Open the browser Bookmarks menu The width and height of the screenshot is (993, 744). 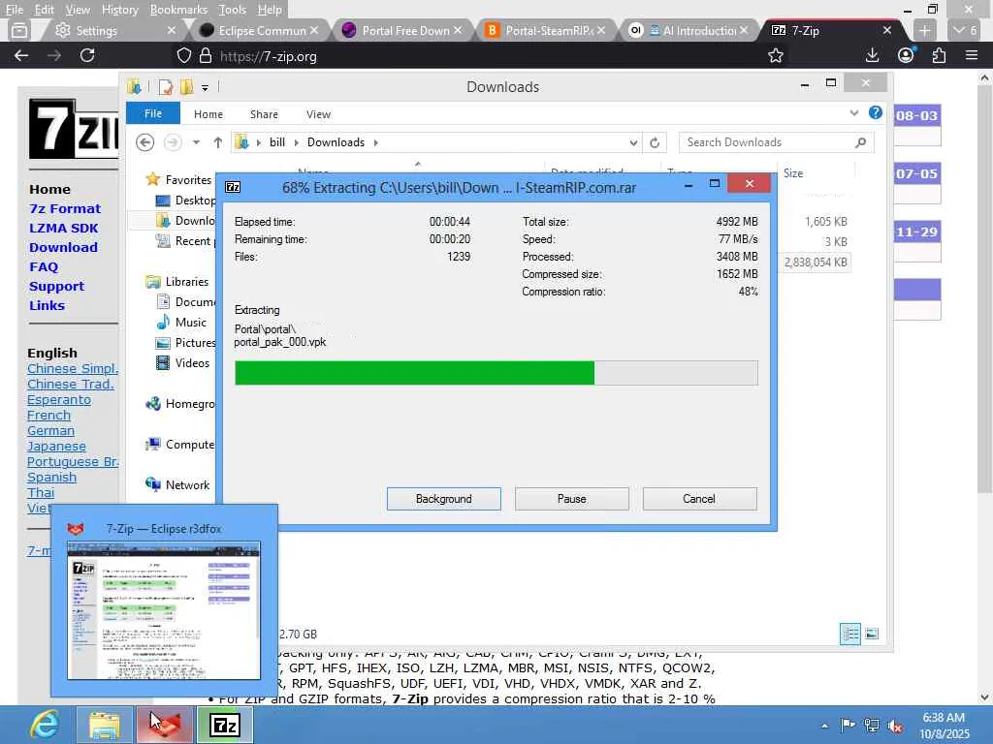tap(178, 10)
